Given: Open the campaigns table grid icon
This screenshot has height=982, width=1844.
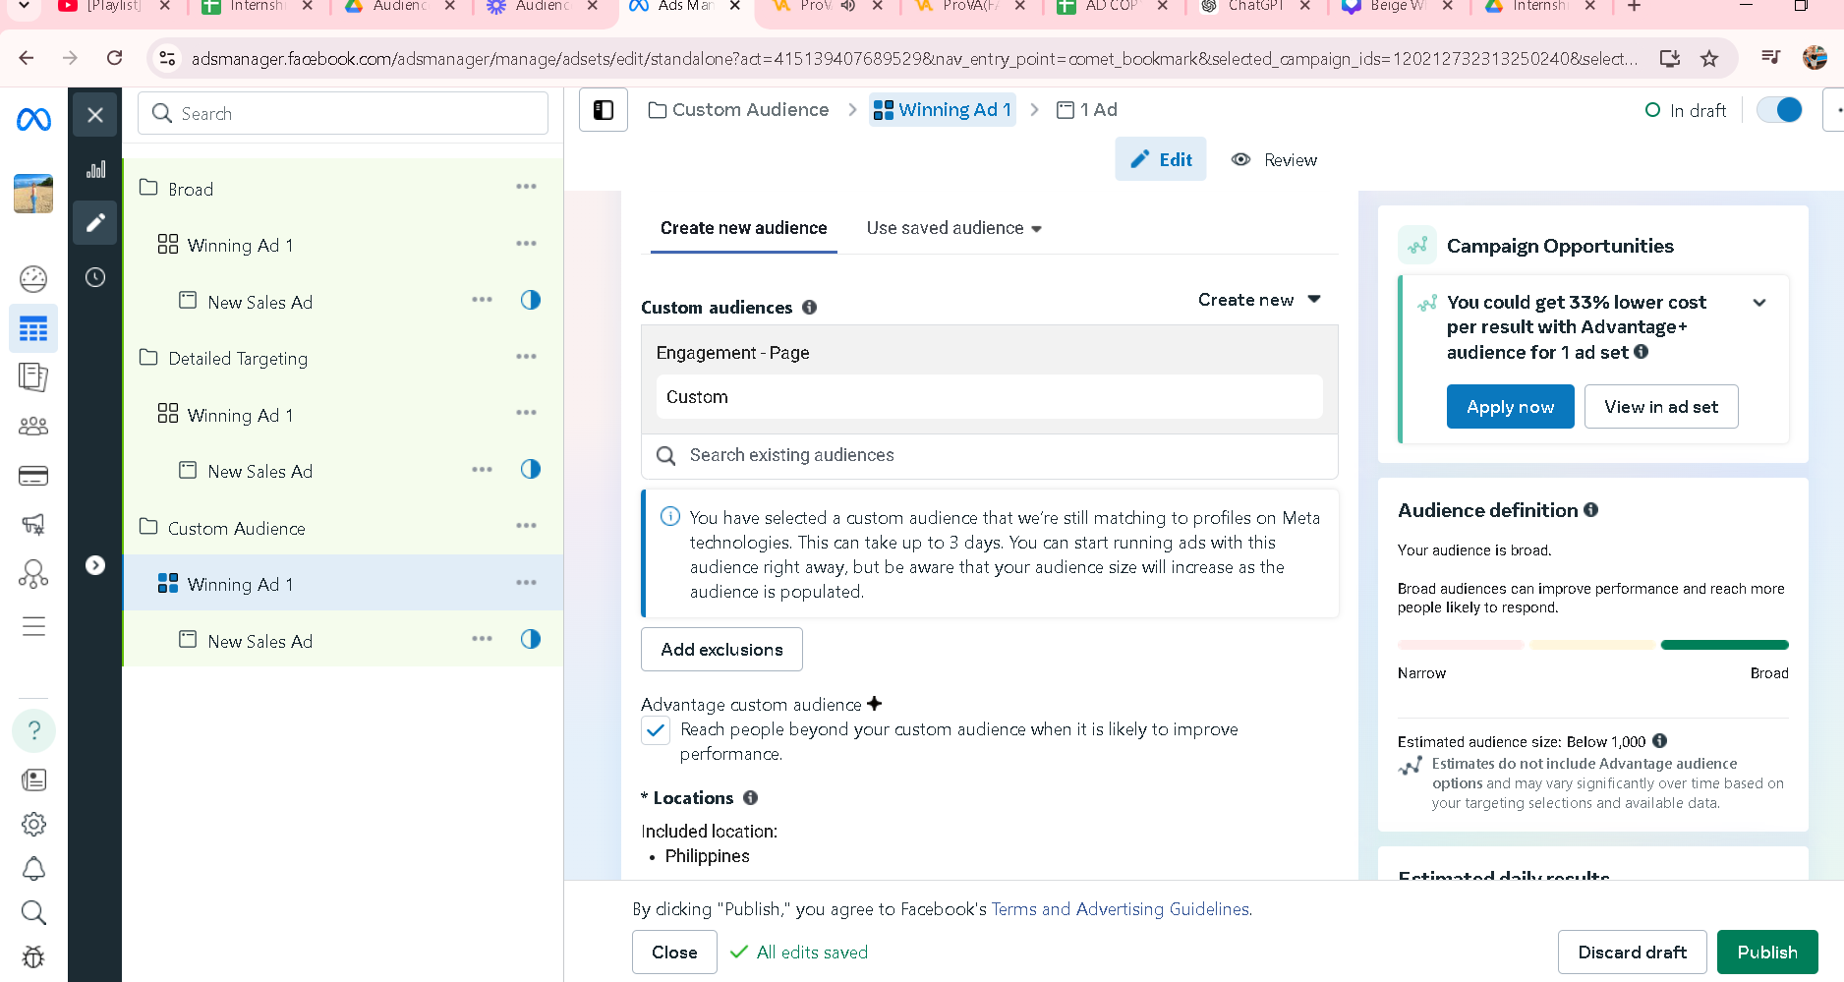Looking at the screenshot, I should [x=33, y=328].
